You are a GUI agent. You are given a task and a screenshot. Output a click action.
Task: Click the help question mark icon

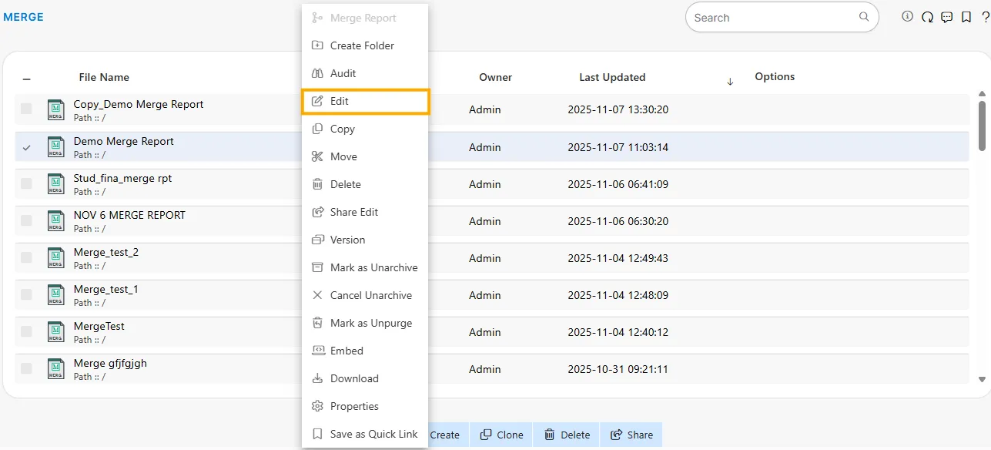[986, 17]
